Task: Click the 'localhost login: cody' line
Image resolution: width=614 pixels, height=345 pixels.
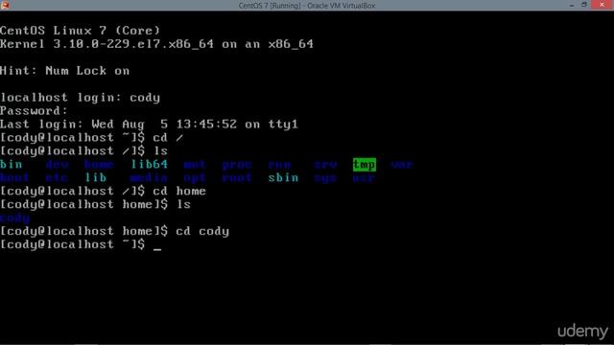Action: [x=80, y=98]
